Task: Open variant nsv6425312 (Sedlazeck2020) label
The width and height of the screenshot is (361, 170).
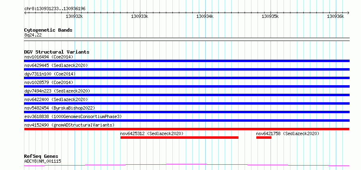Action: click(152, 133)
